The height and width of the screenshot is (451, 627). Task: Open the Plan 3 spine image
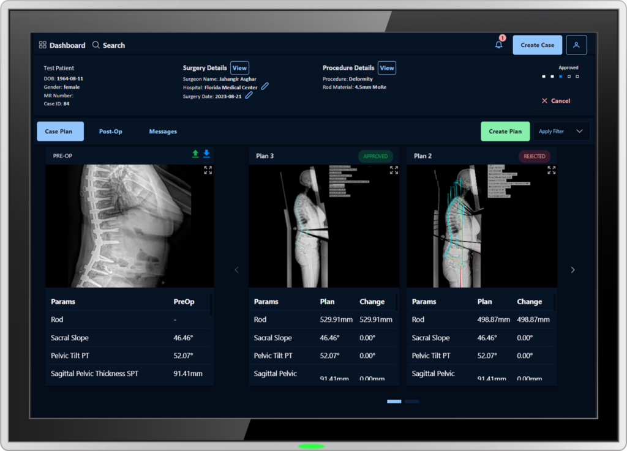pyautogui.click(x=324, y=226)
